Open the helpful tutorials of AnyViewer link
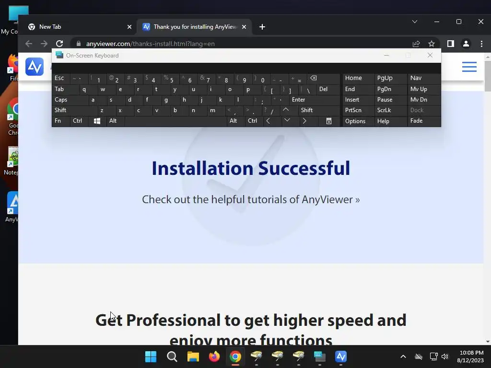Viewport: 491px width, 368px height. 251,199
